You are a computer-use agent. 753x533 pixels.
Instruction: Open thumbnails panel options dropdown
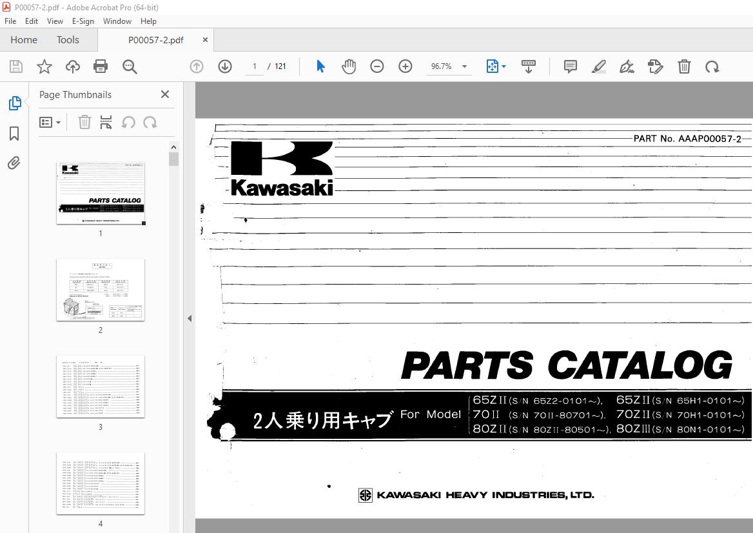click(50, 123)
